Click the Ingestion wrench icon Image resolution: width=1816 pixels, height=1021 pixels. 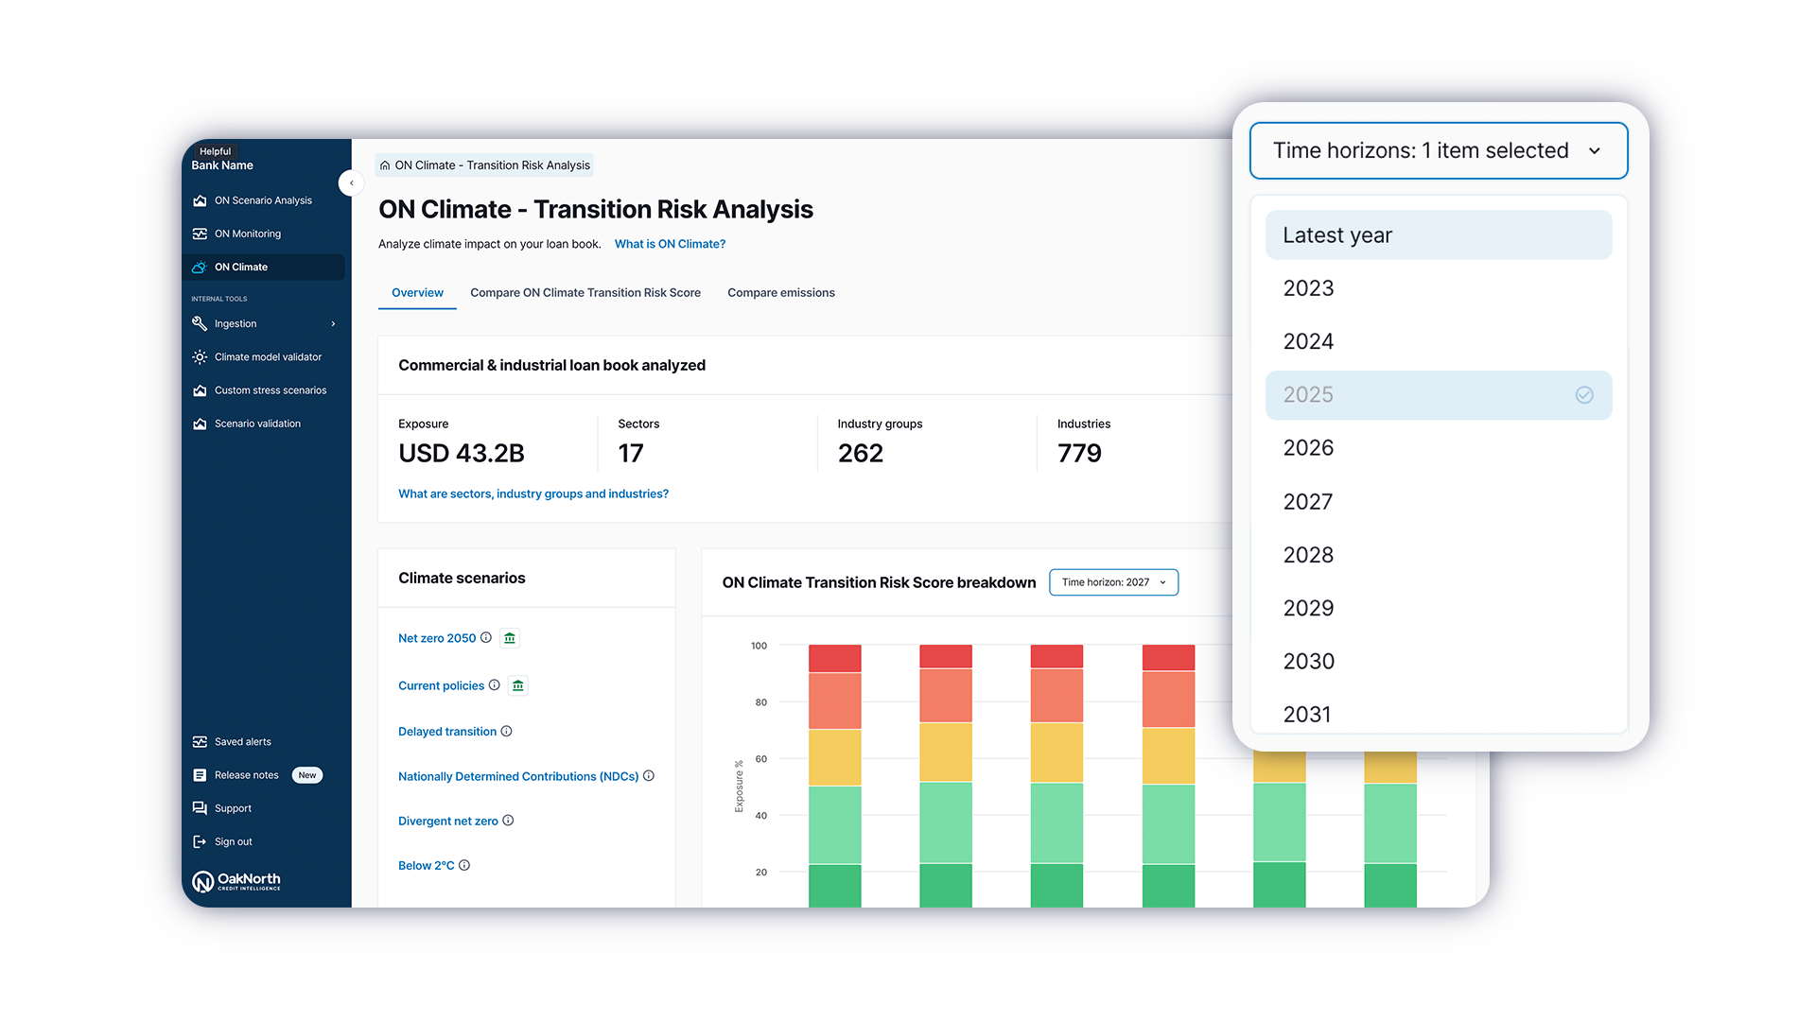click(200, 323)
